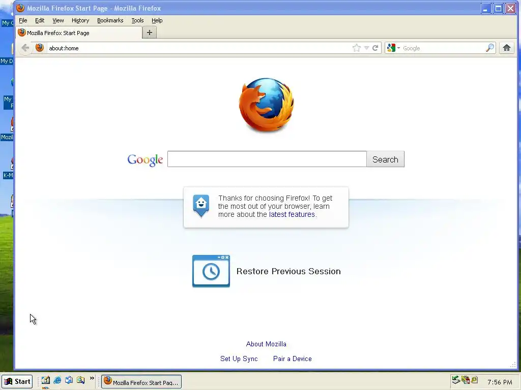Image resolution: width=521 pixels, height=390 pixels.
Task: Open the About Mozilla link
Action: pyautogui.click(x=266, y=344)
